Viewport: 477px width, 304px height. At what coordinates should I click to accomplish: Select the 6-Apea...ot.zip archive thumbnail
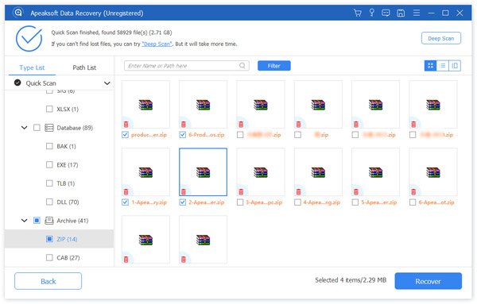(433, 172)
